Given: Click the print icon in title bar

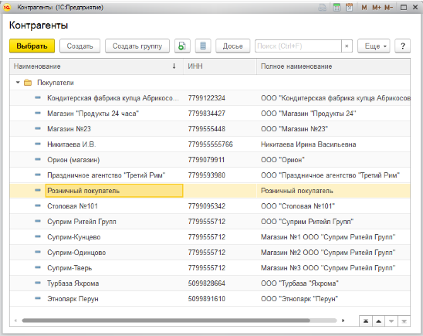Looking at the screenshot, I should (323, 7).
